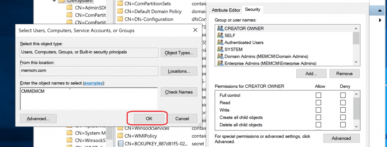
Task: Tick the Allow checkbox for Write
Action: point(318,110)
